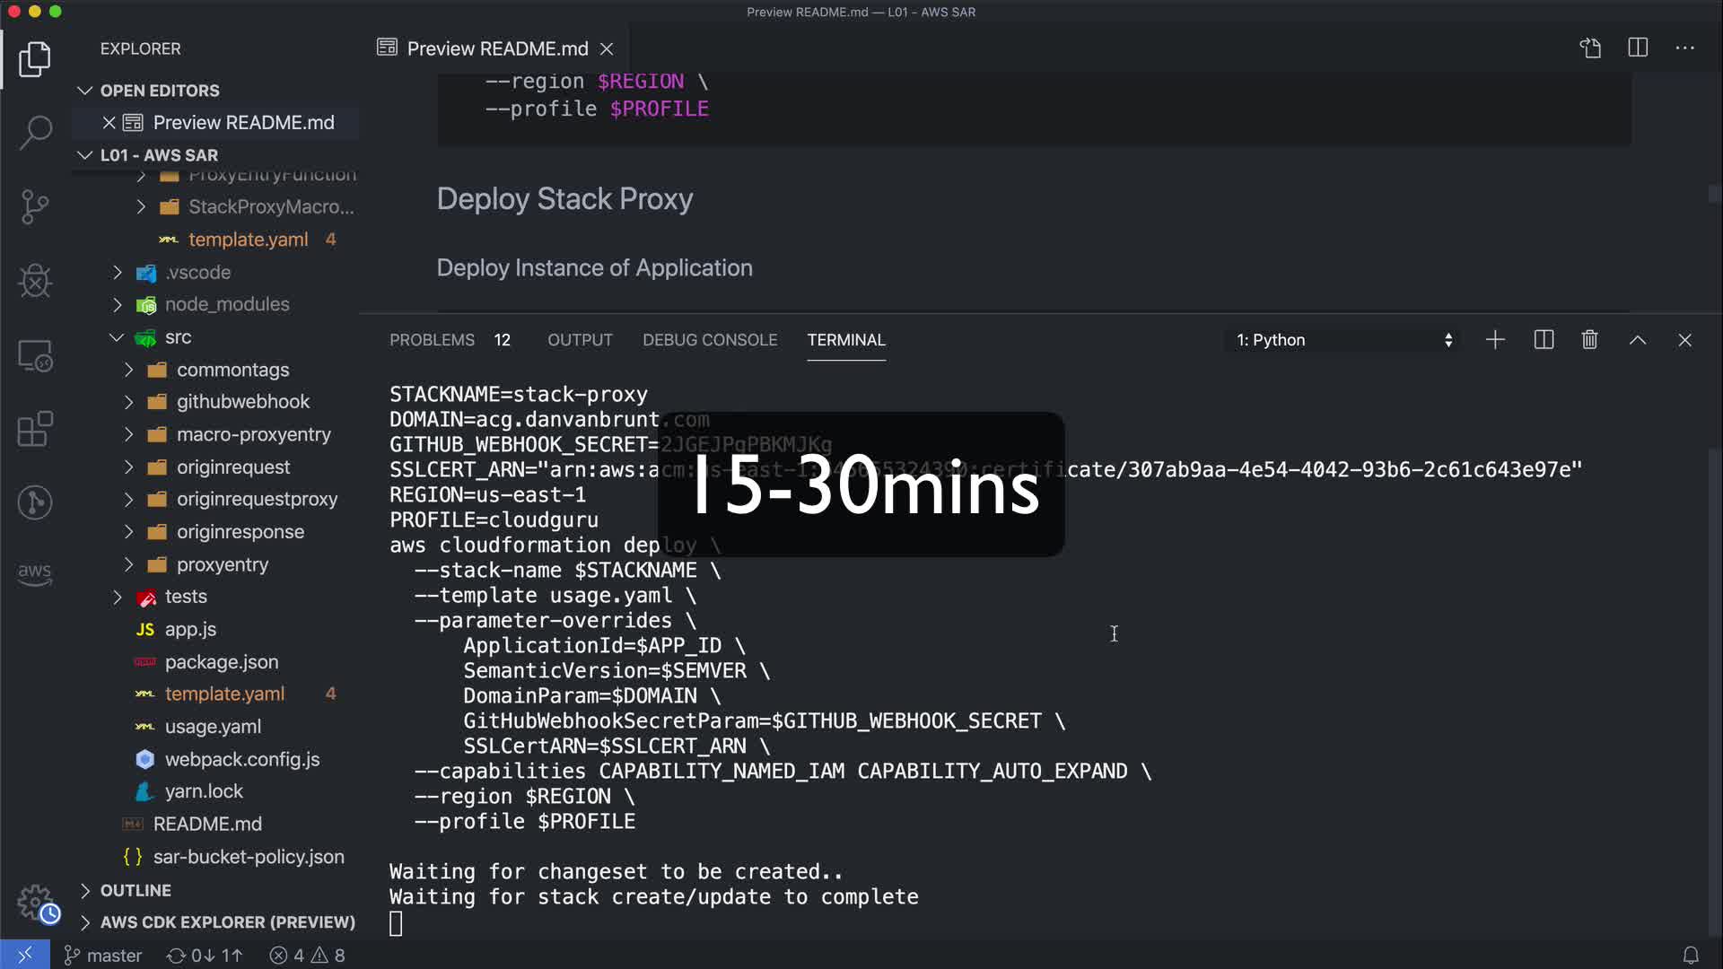Screen dimensions: 1723x969
Task: Switch to the DEBUG CONSOLE tab
Action: pyautogui.click(x=709, y=340)
